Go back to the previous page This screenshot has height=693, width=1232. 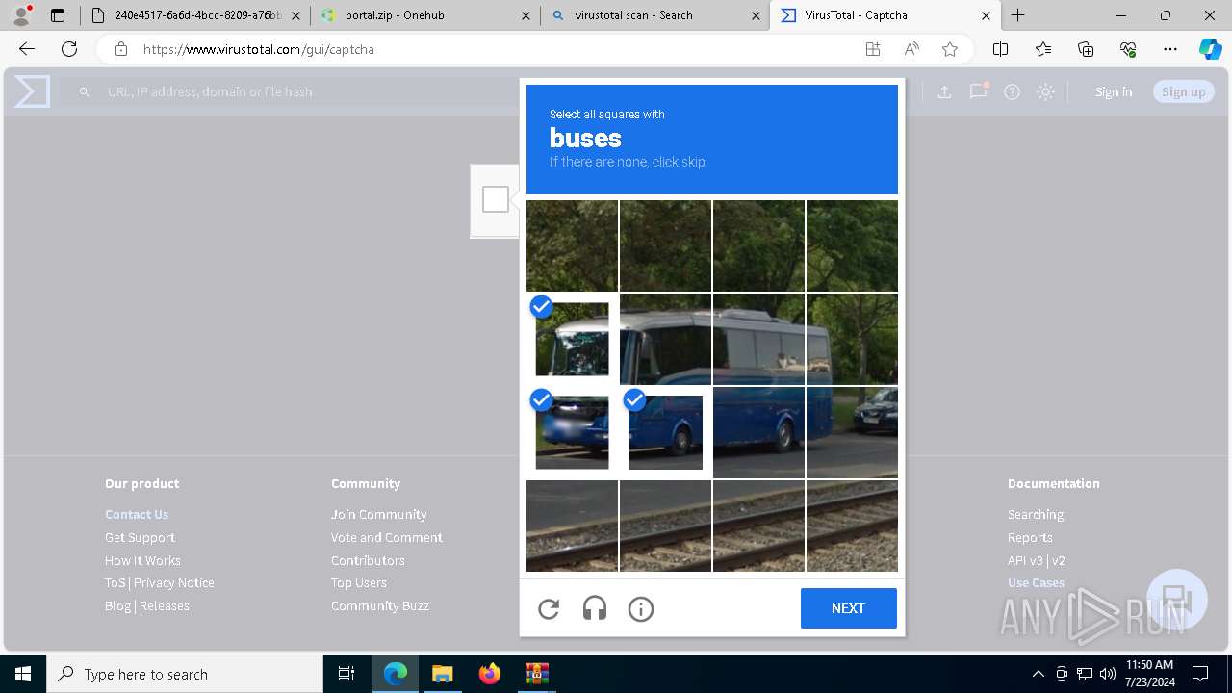(x=27, y=49)
